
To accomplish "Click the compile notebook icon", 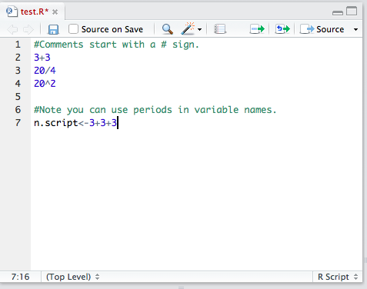I will pos(220,29).
